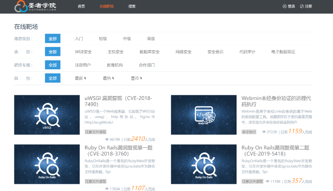333x191 pixels.
Task: Filter by 注册用户
Action: pos(83,65)
